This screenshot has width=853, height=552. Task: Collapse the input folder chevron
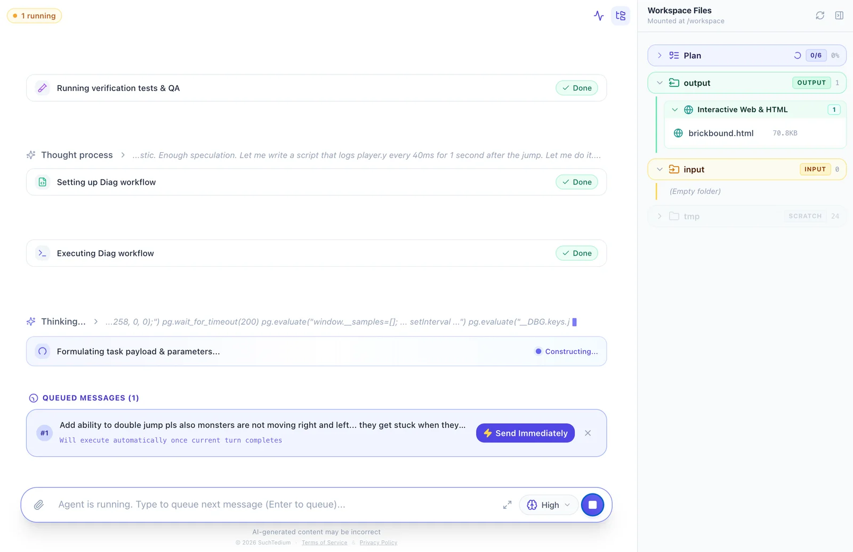(659, 169)
